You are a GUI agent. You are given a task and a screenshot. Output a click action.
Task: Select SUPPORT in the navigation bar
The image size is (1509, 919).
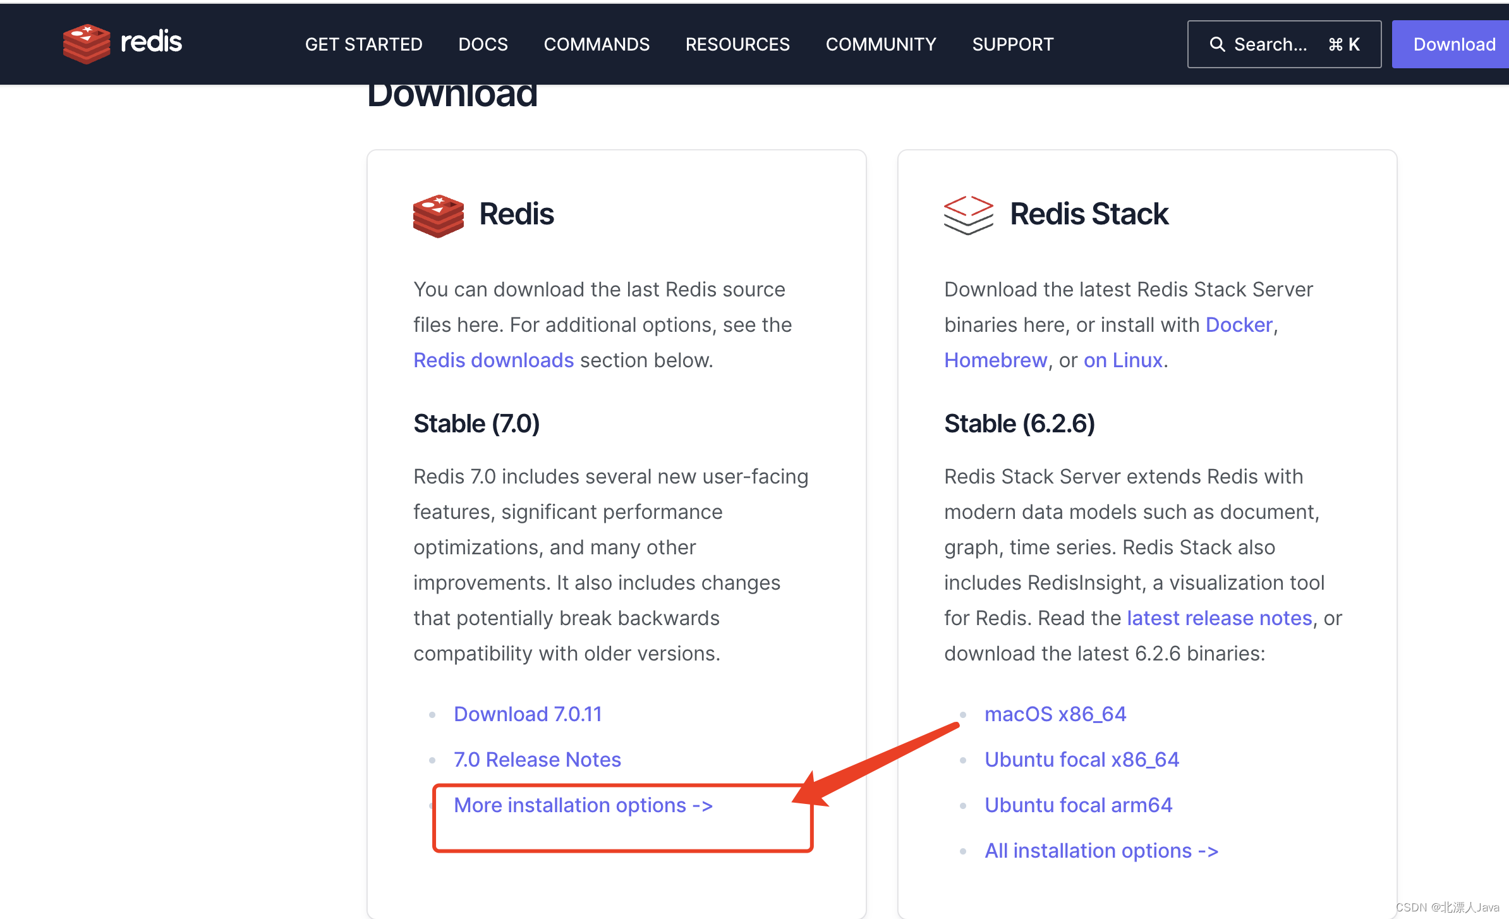(x=1012, y=44)
